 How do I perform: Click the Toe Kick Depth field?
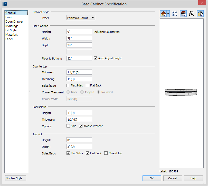(79, 146)
